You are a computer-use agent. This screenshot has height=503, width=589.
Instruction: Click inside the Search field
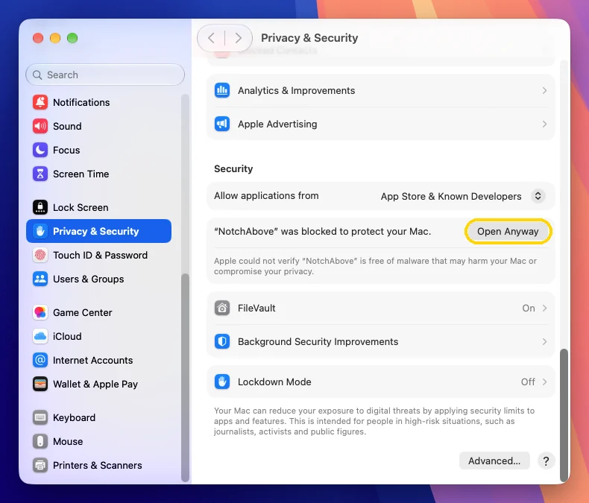105,75
